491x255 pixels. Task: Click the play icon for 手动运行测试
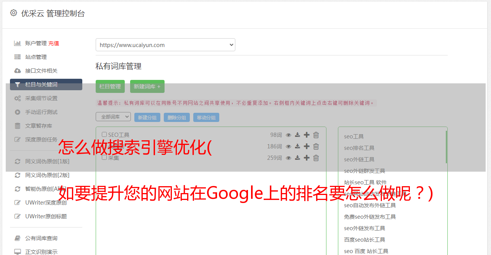[x=18, y=112]
